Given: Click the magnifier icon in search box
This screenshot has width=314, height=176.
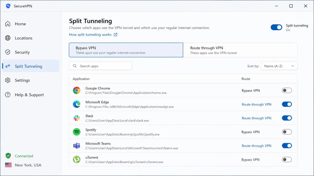Looking at the screenshot, I should point(75,66).
